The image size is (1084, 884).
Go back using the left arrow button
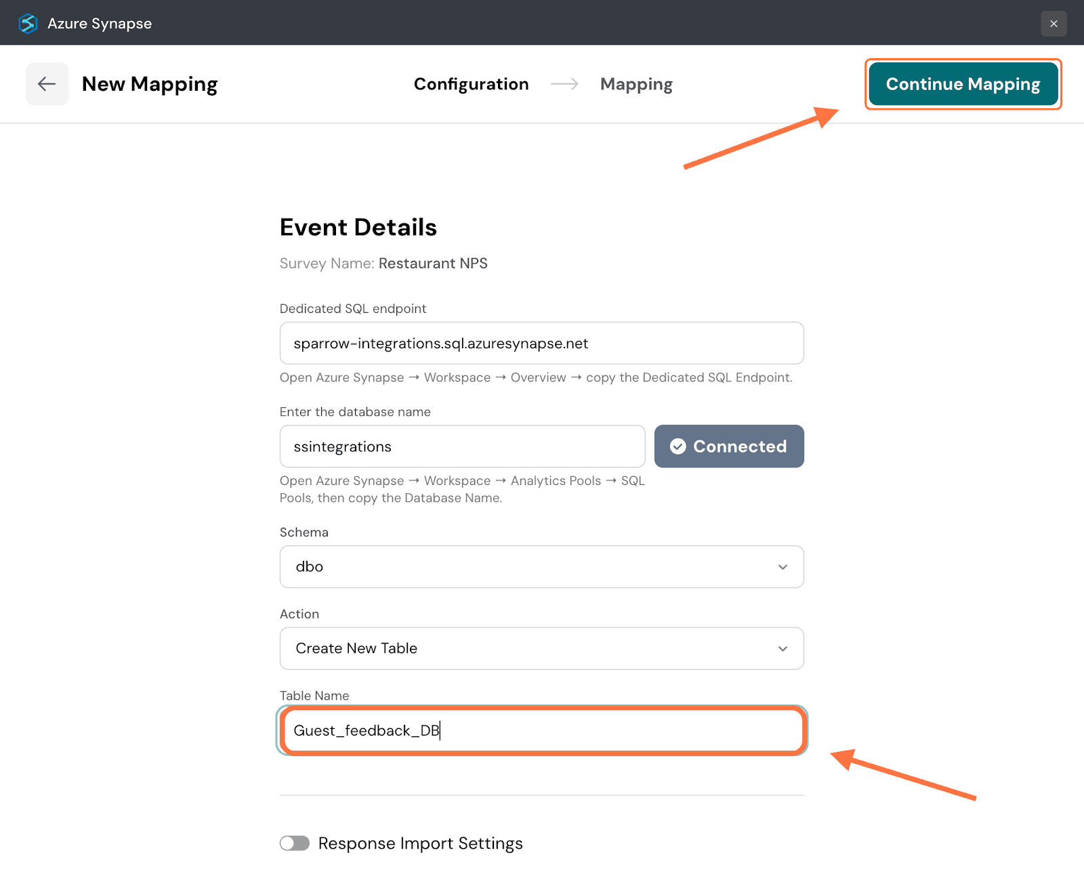point(47,84)
